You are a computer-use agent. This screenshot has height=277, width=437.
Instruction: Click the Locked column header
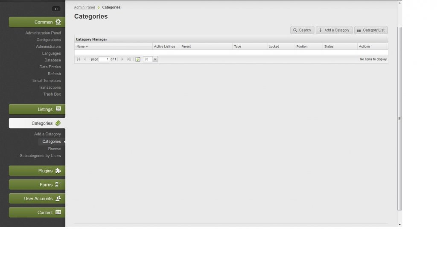coord(281,47)
